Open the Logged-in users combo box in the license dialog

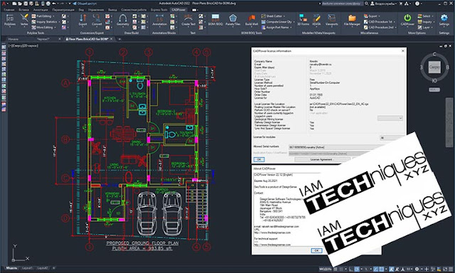(390, 118)
